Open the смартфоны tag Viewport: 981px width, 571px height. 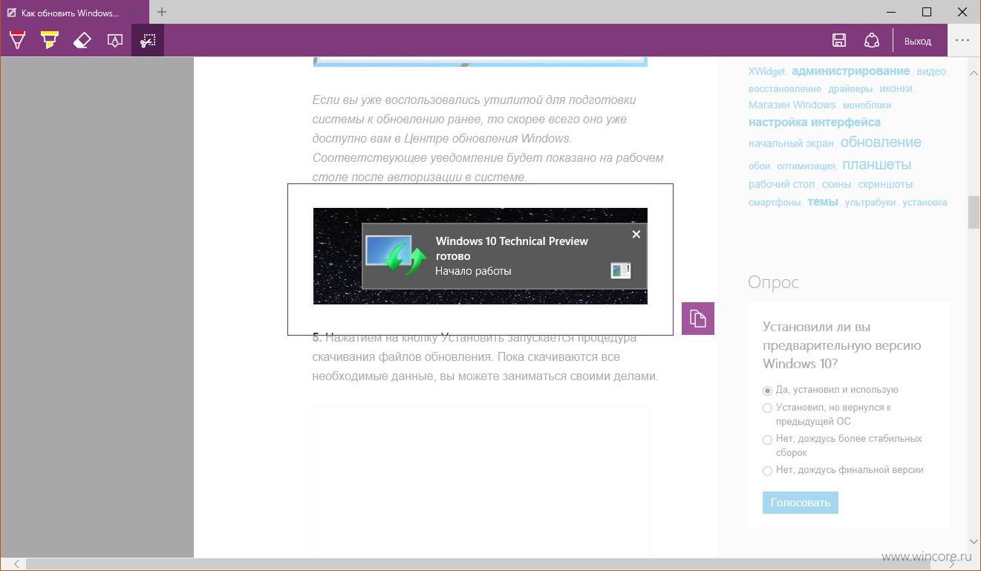click(775, 202)
